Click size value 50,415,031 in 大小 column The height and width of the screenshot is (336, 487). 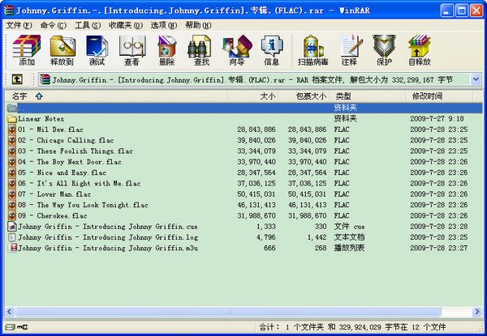tap(256, 194)
